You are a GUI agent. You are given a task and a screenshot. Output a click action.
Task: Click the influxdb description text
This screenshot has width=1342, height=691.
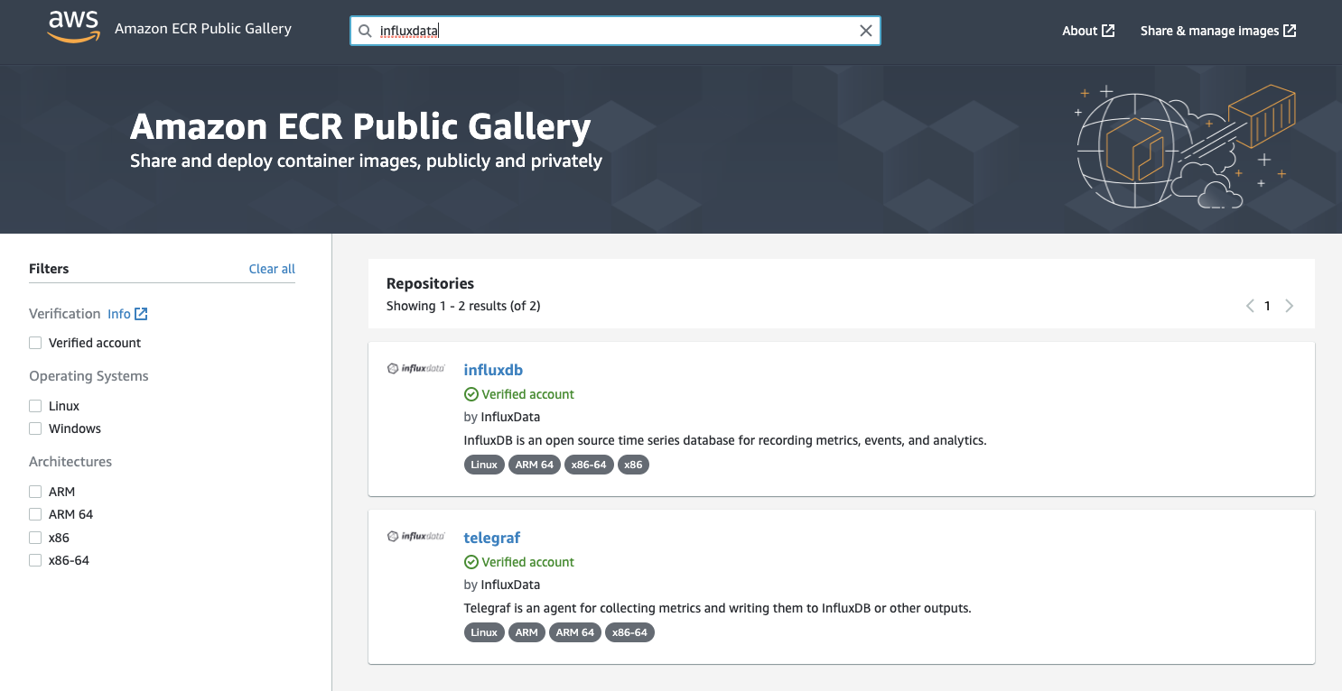click(x=725, y=441)
